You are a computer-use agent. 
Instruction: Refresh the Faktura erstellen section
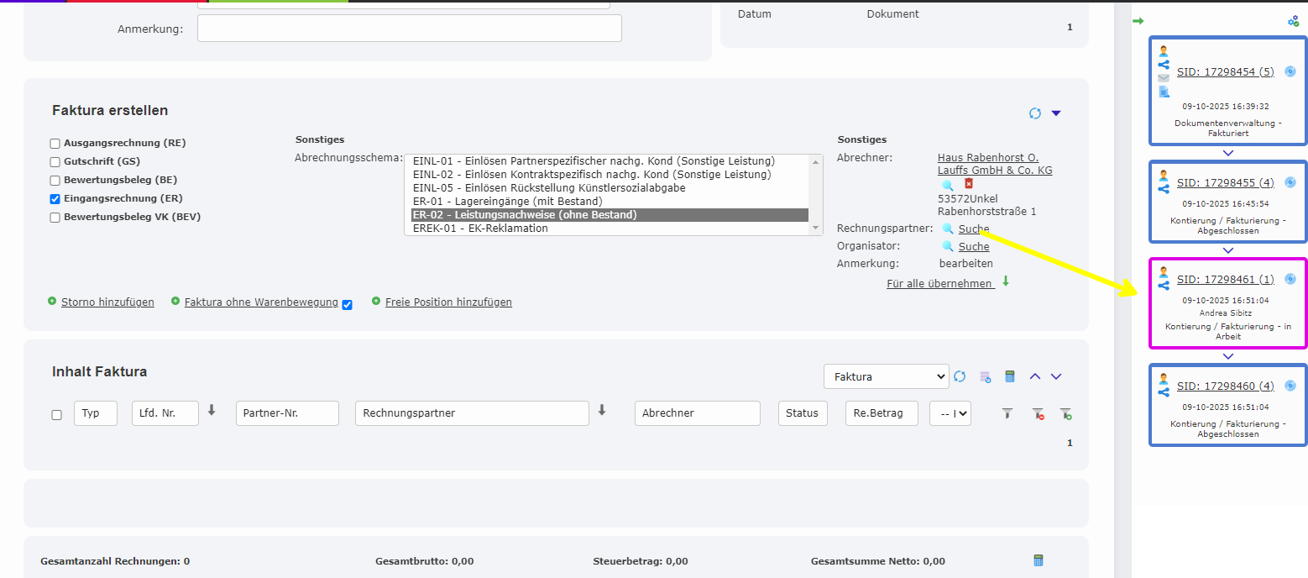1035,113
